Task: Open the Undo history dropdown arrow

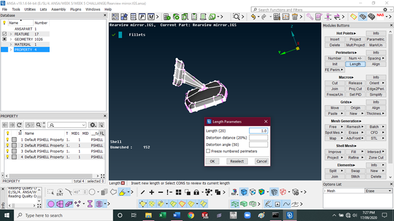Action: [x=259, y=17]
